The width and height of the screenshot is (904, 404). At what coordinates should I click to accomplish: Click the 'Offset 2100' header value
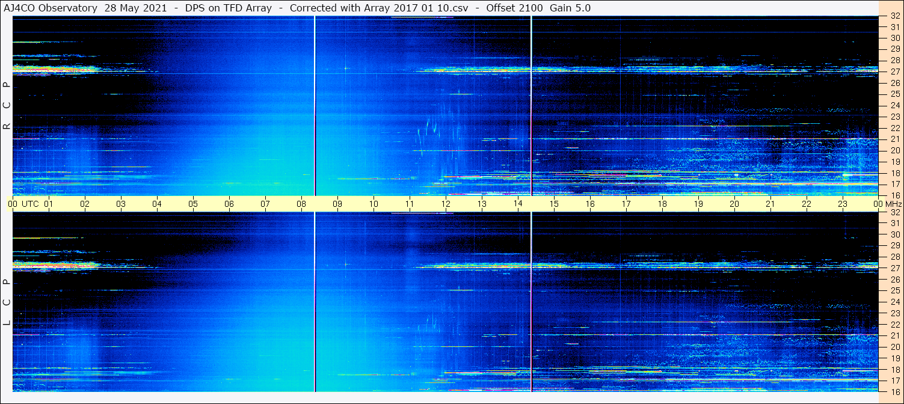[515, 8]
